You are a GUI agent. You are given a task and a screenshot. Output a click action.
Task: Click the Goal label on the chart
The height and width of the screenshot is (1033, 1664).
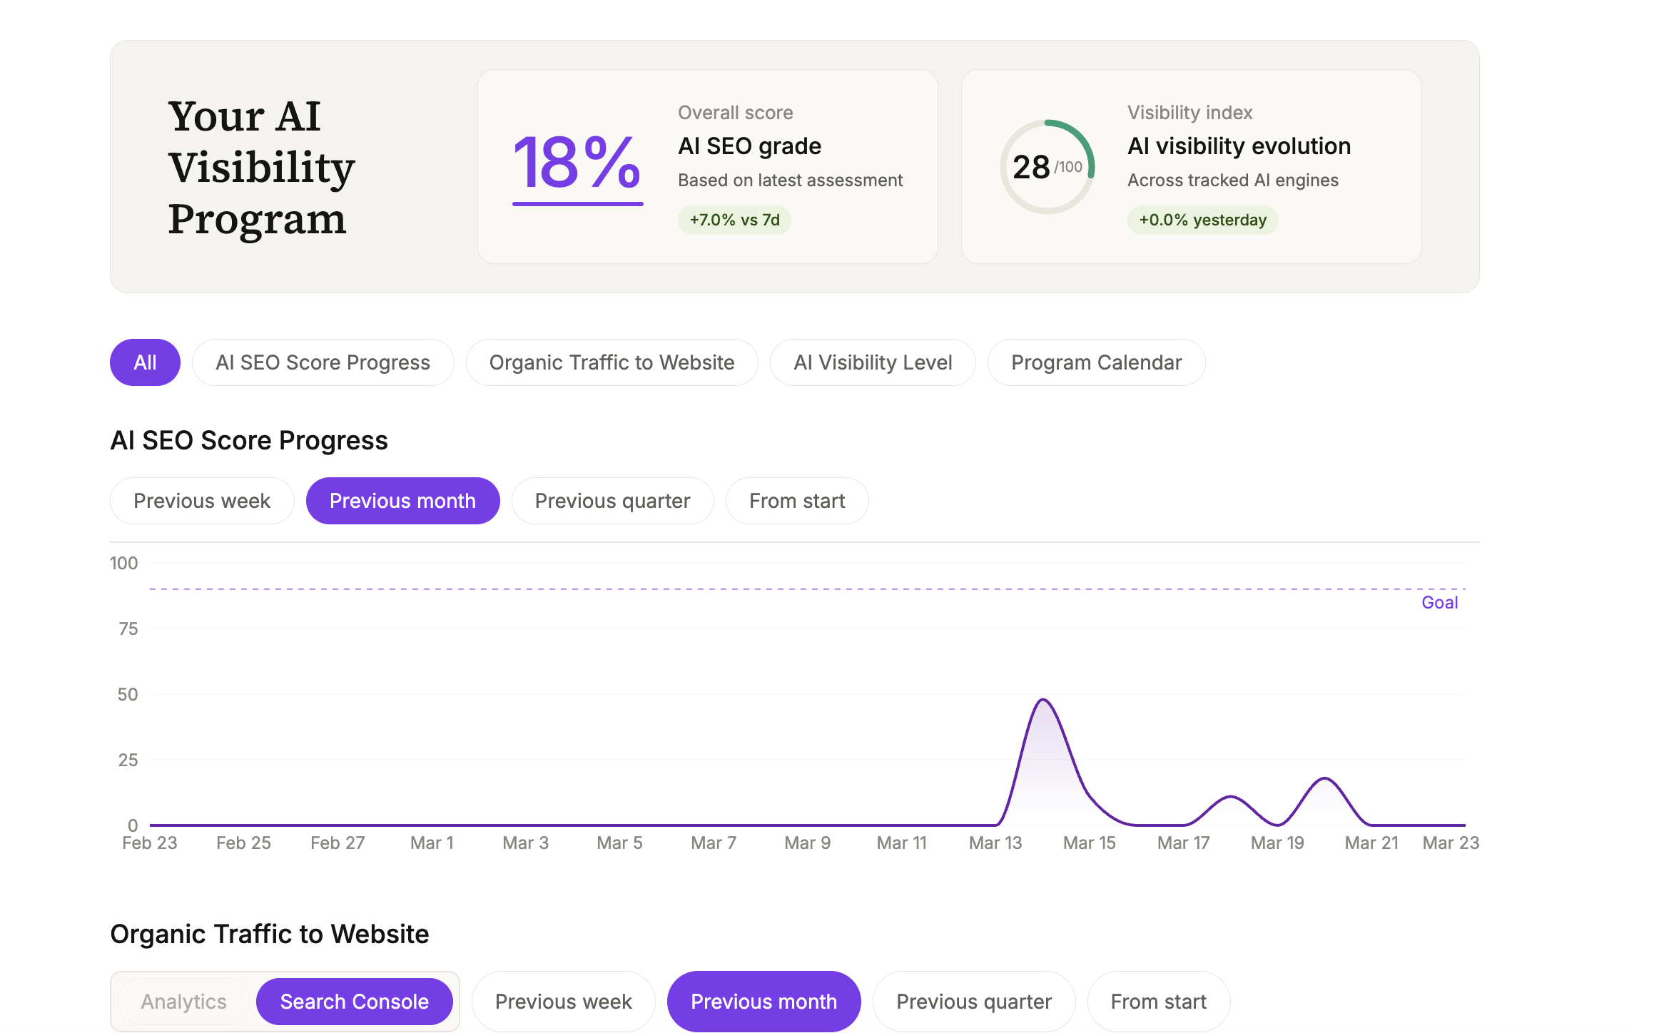coord(1439,602)
